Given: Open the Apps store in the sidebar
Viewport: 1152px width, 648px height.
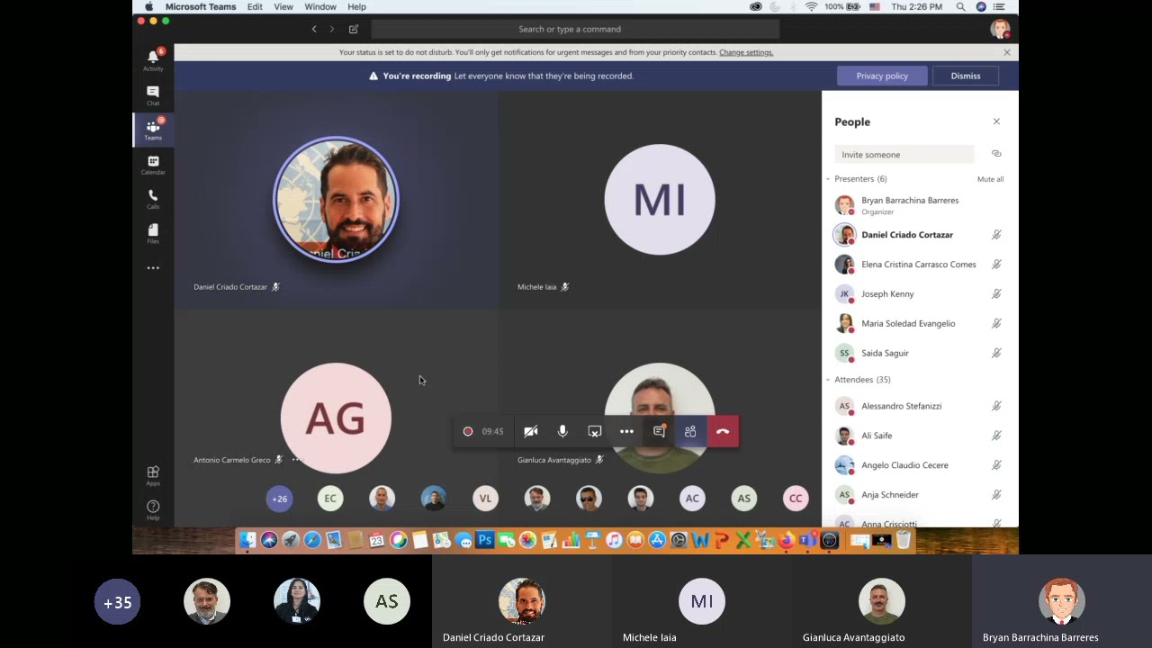Looking at the screenshot, I should click(x=153, y=475).
